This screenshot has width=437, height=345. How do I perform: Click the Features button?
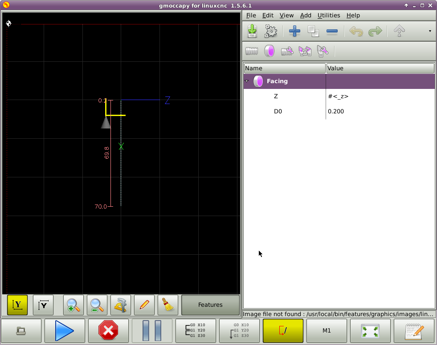point(210,305)
